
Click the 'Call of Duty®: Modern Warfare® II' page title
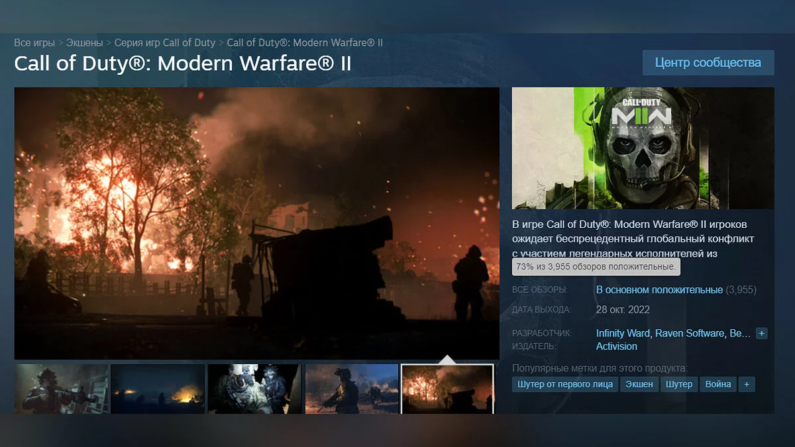183,64
